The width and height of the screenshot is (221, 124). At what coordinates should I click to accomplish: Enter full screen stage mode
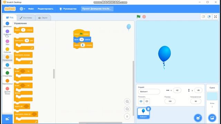(x=215, y=17)
